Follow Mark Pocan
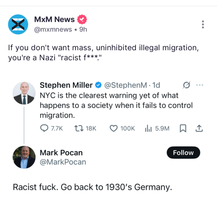 point(184,152)
